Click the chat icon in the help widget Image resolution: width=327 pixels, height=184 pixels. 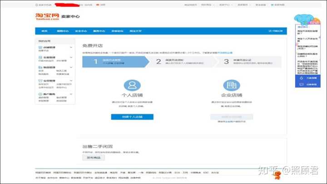coord(302,84)
